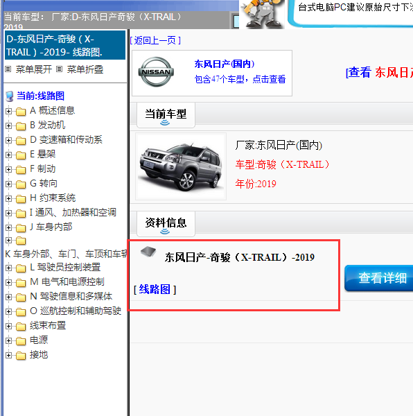Click the folder icon for G 转向

[21, 184]
